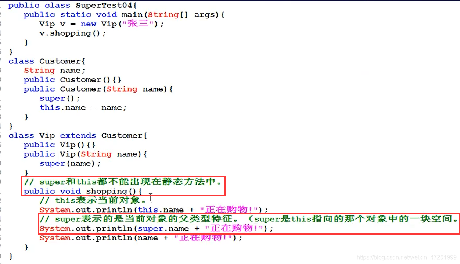This screenshot has height=264, width=460.
Task: Click the line "public Vip(){}"
Action: coord(60,145)
